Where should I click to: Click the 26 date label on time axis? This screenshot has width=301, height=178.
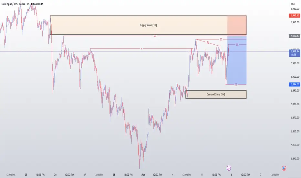[x=55, y=175]
